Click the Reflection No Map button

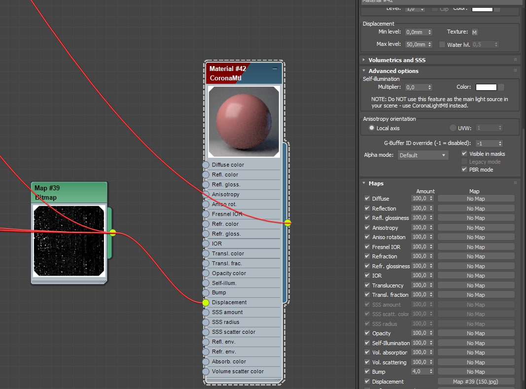(x=476, y=209)
